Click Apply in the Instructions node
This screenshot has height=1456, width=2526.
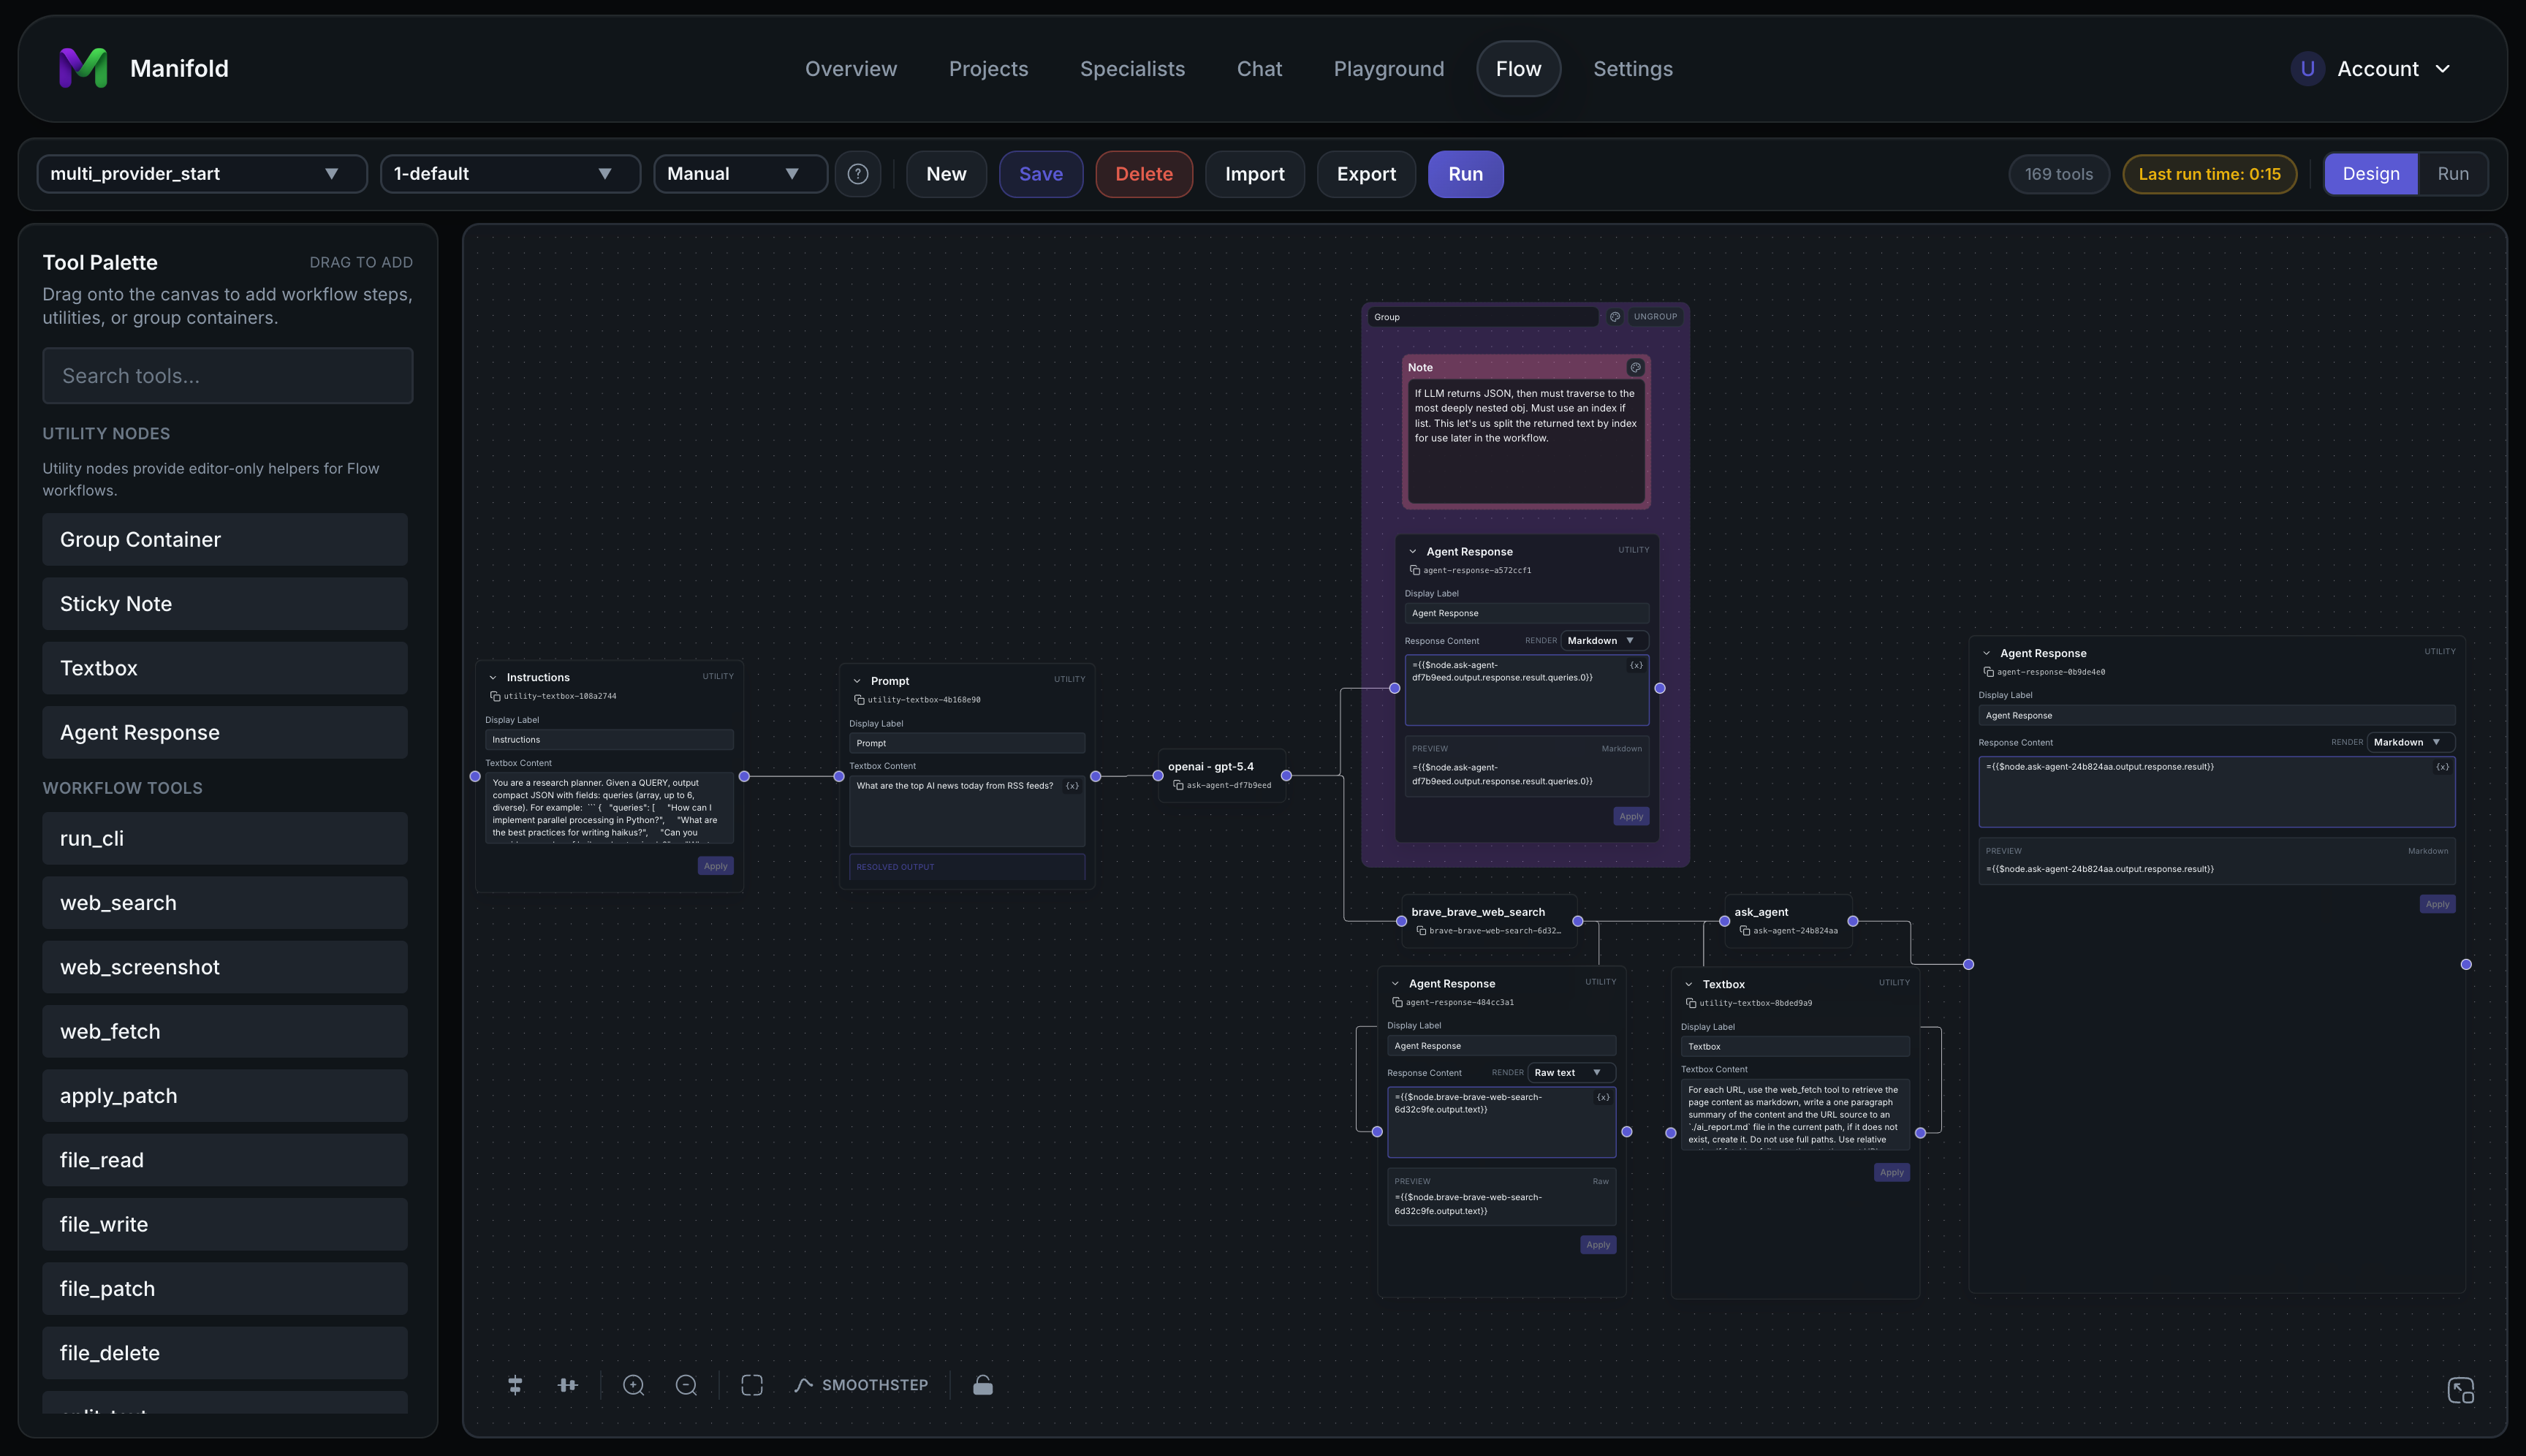715,866
